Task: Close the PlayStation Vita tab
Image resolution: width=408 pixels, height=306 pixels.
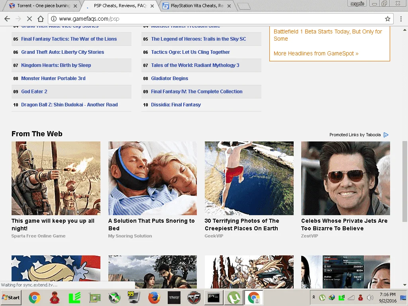Action: tap(229, 6)
